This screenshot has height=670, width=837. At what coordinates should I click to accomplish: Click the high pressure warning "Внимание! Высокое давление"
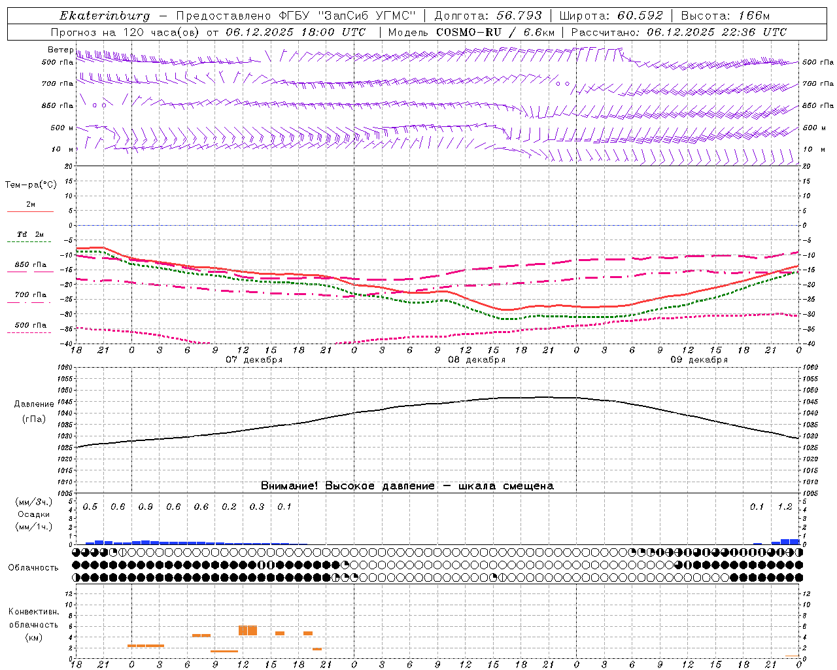pos(347,486)
